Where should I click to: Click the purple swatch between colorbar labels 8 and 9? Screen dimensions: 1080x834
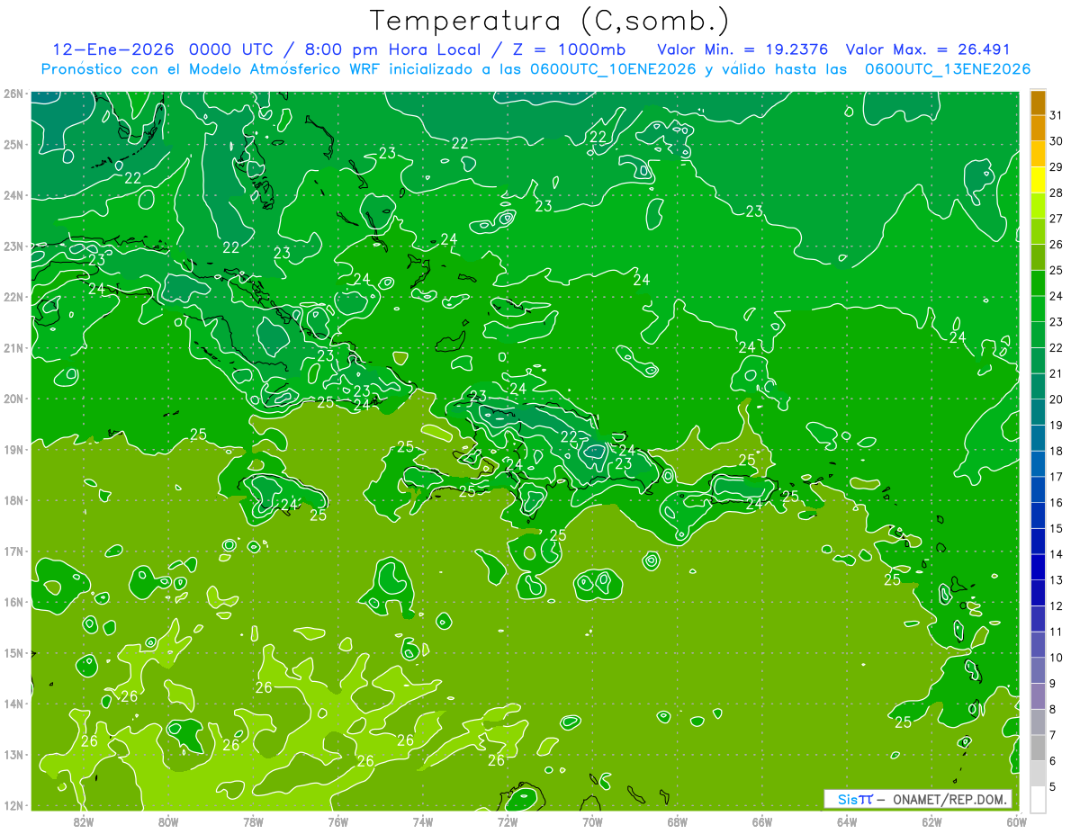[x=1038, y=695]
